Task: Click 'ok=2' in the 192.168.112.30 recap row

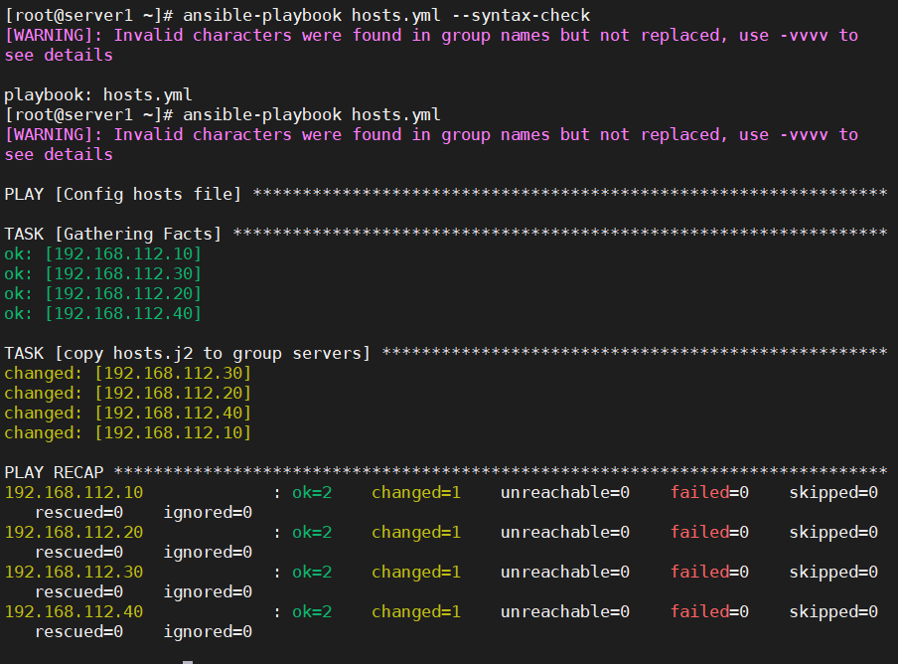Action: [312, 572]
